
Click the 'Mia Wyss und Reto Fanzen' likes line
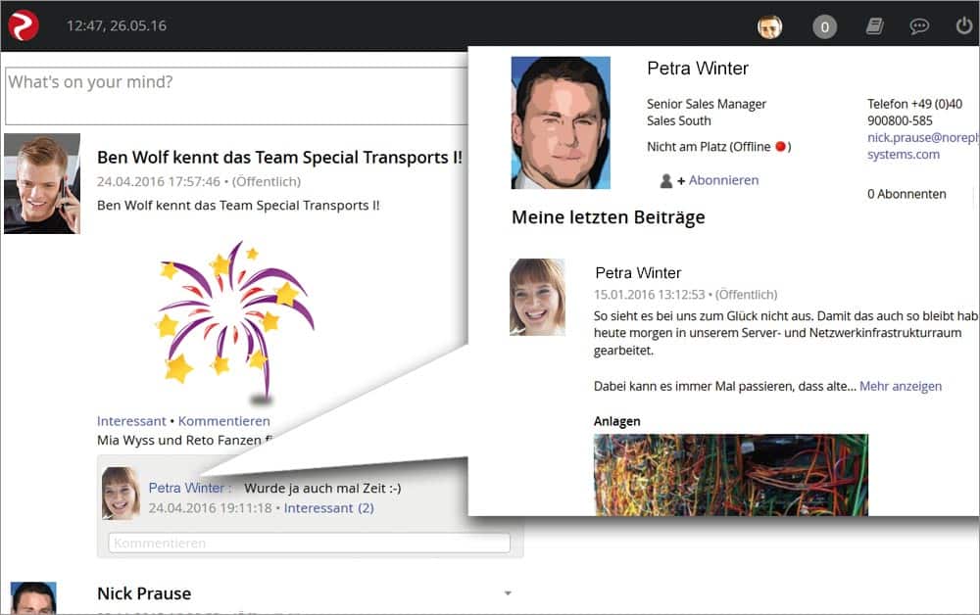(x=185, y=440)
